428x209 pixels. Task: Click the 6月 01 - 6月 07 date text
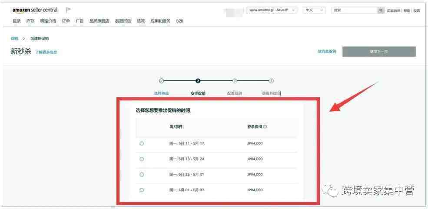pos(187,190)
